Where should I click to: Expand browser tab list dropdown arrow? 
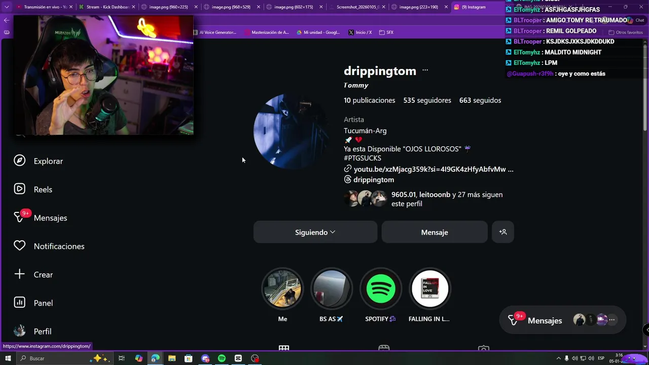click(7, 7)
